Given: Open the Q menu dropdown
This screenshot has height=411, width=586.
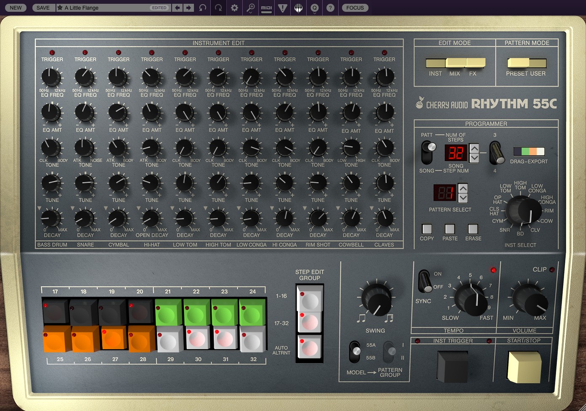Looking at the screenshot, I should [315, 8].
